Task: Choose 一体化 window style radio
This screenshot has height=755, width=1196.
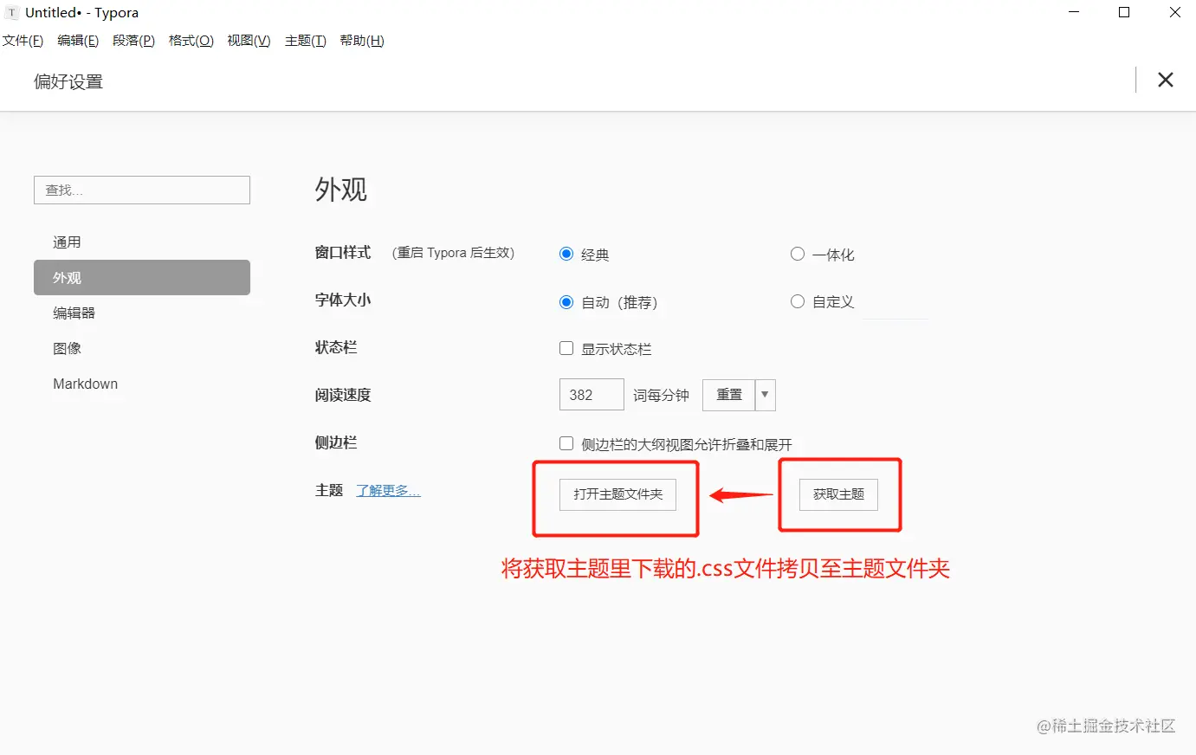Action: (798, 254)
